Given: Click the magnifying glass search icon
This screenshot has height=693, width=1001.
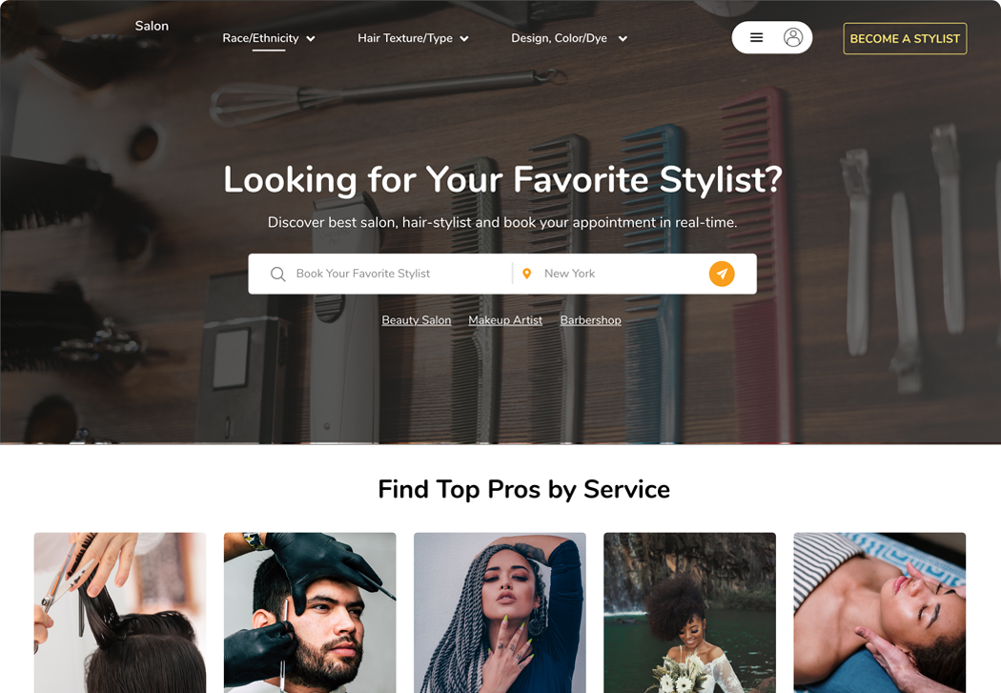Looking at the screenshot, I should (277, 274).
